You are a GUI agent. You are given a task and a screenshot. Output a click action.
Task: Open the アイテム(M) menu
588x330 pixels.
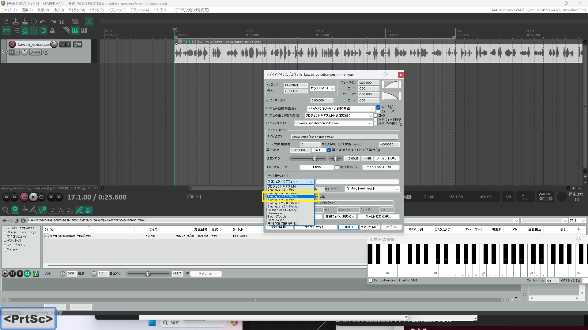[77, 10]
